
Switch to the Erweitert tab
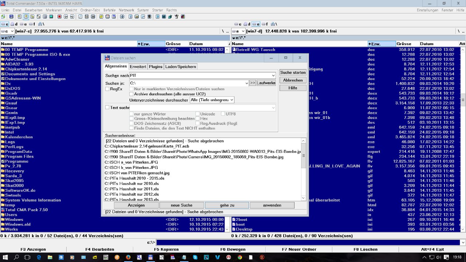pyautogui.click(x=138, y=67)
